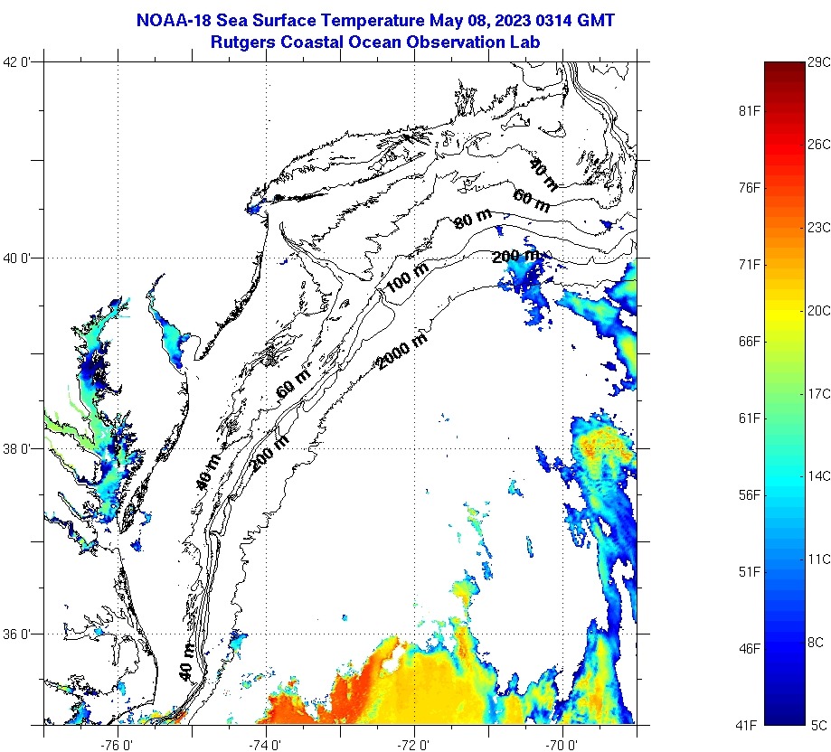
Task: Click the 11C label on the colorbar
Action: (x=819, y=559)
